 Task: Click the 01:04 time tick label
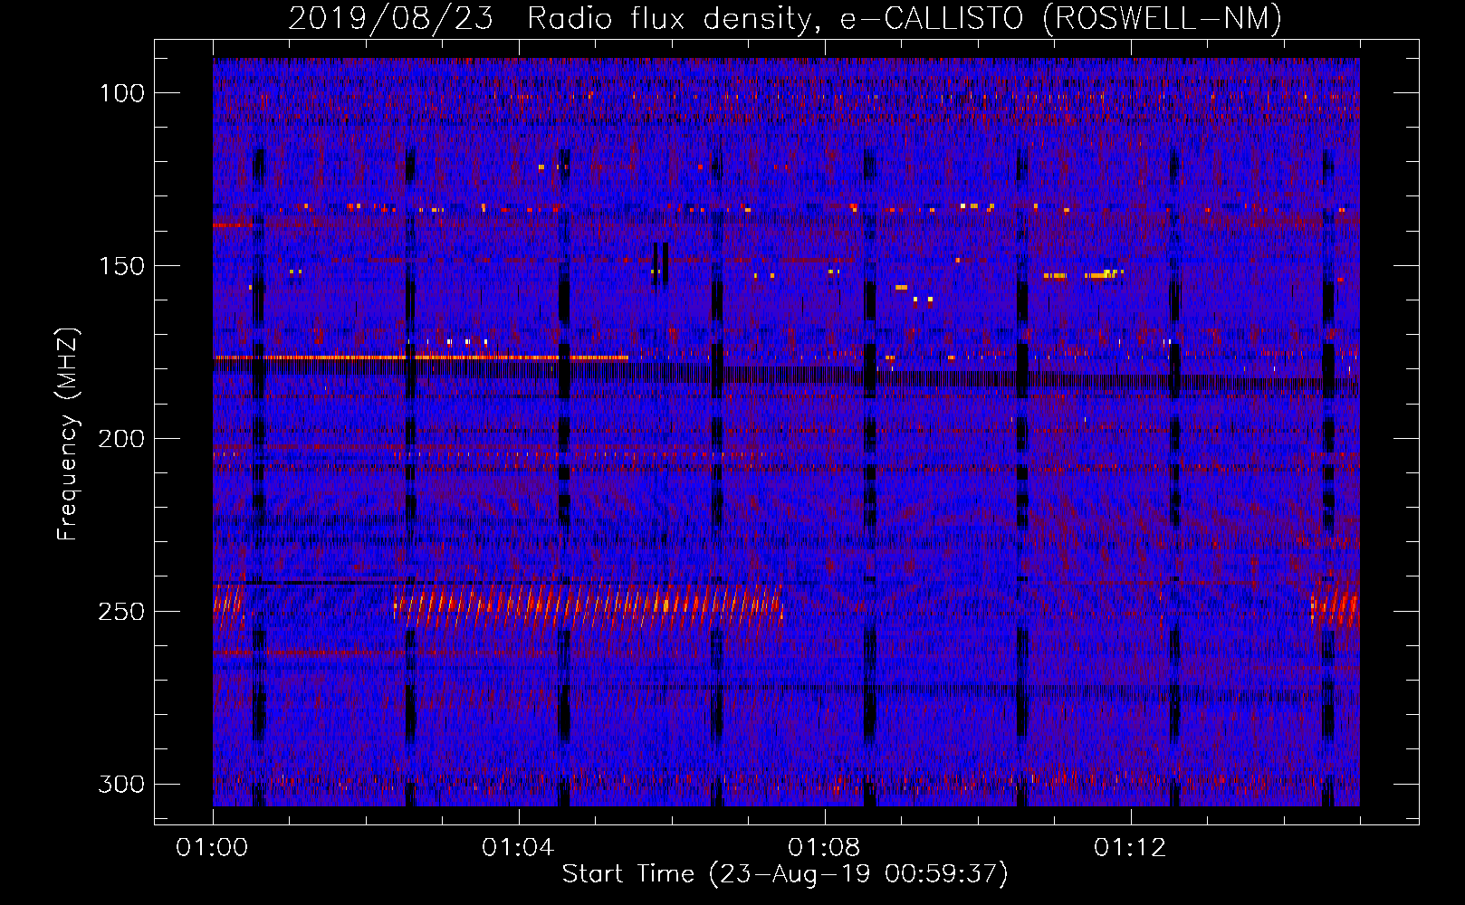coord(518,847)
